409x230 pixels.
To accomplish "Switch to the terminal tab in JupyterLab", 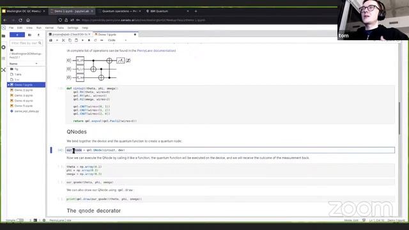I will [70, 34].
